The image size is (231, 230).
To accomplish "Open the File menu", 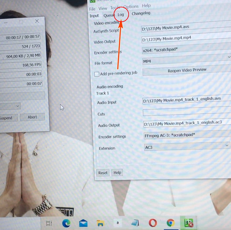I will [92, 9].
